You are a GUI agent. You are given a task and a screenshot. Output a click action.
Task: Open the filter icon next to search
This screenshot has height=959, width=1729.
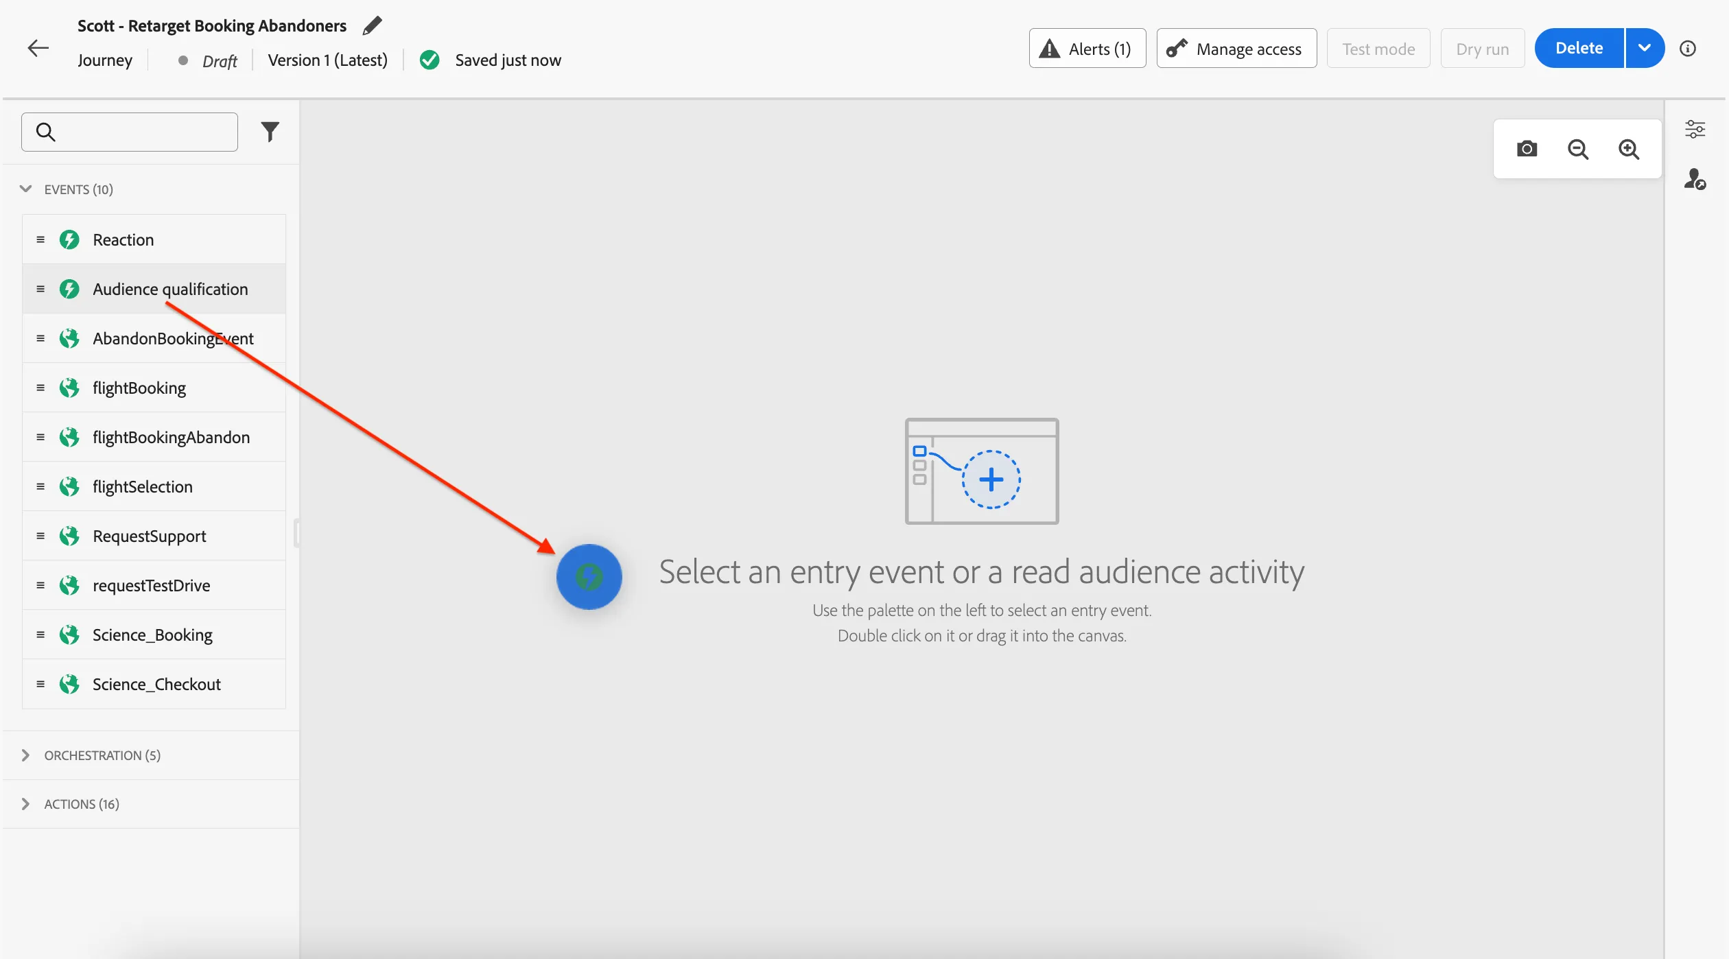(270, 131)
